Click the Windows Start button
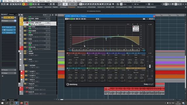 pyautogui.click(x=2, y=103)
